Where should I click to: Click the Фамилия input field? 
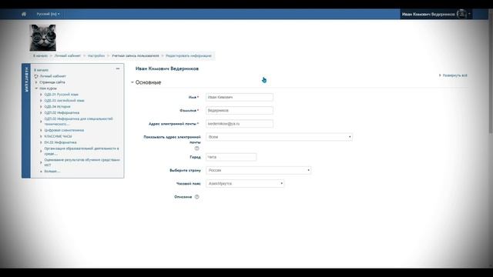(240, 111)
